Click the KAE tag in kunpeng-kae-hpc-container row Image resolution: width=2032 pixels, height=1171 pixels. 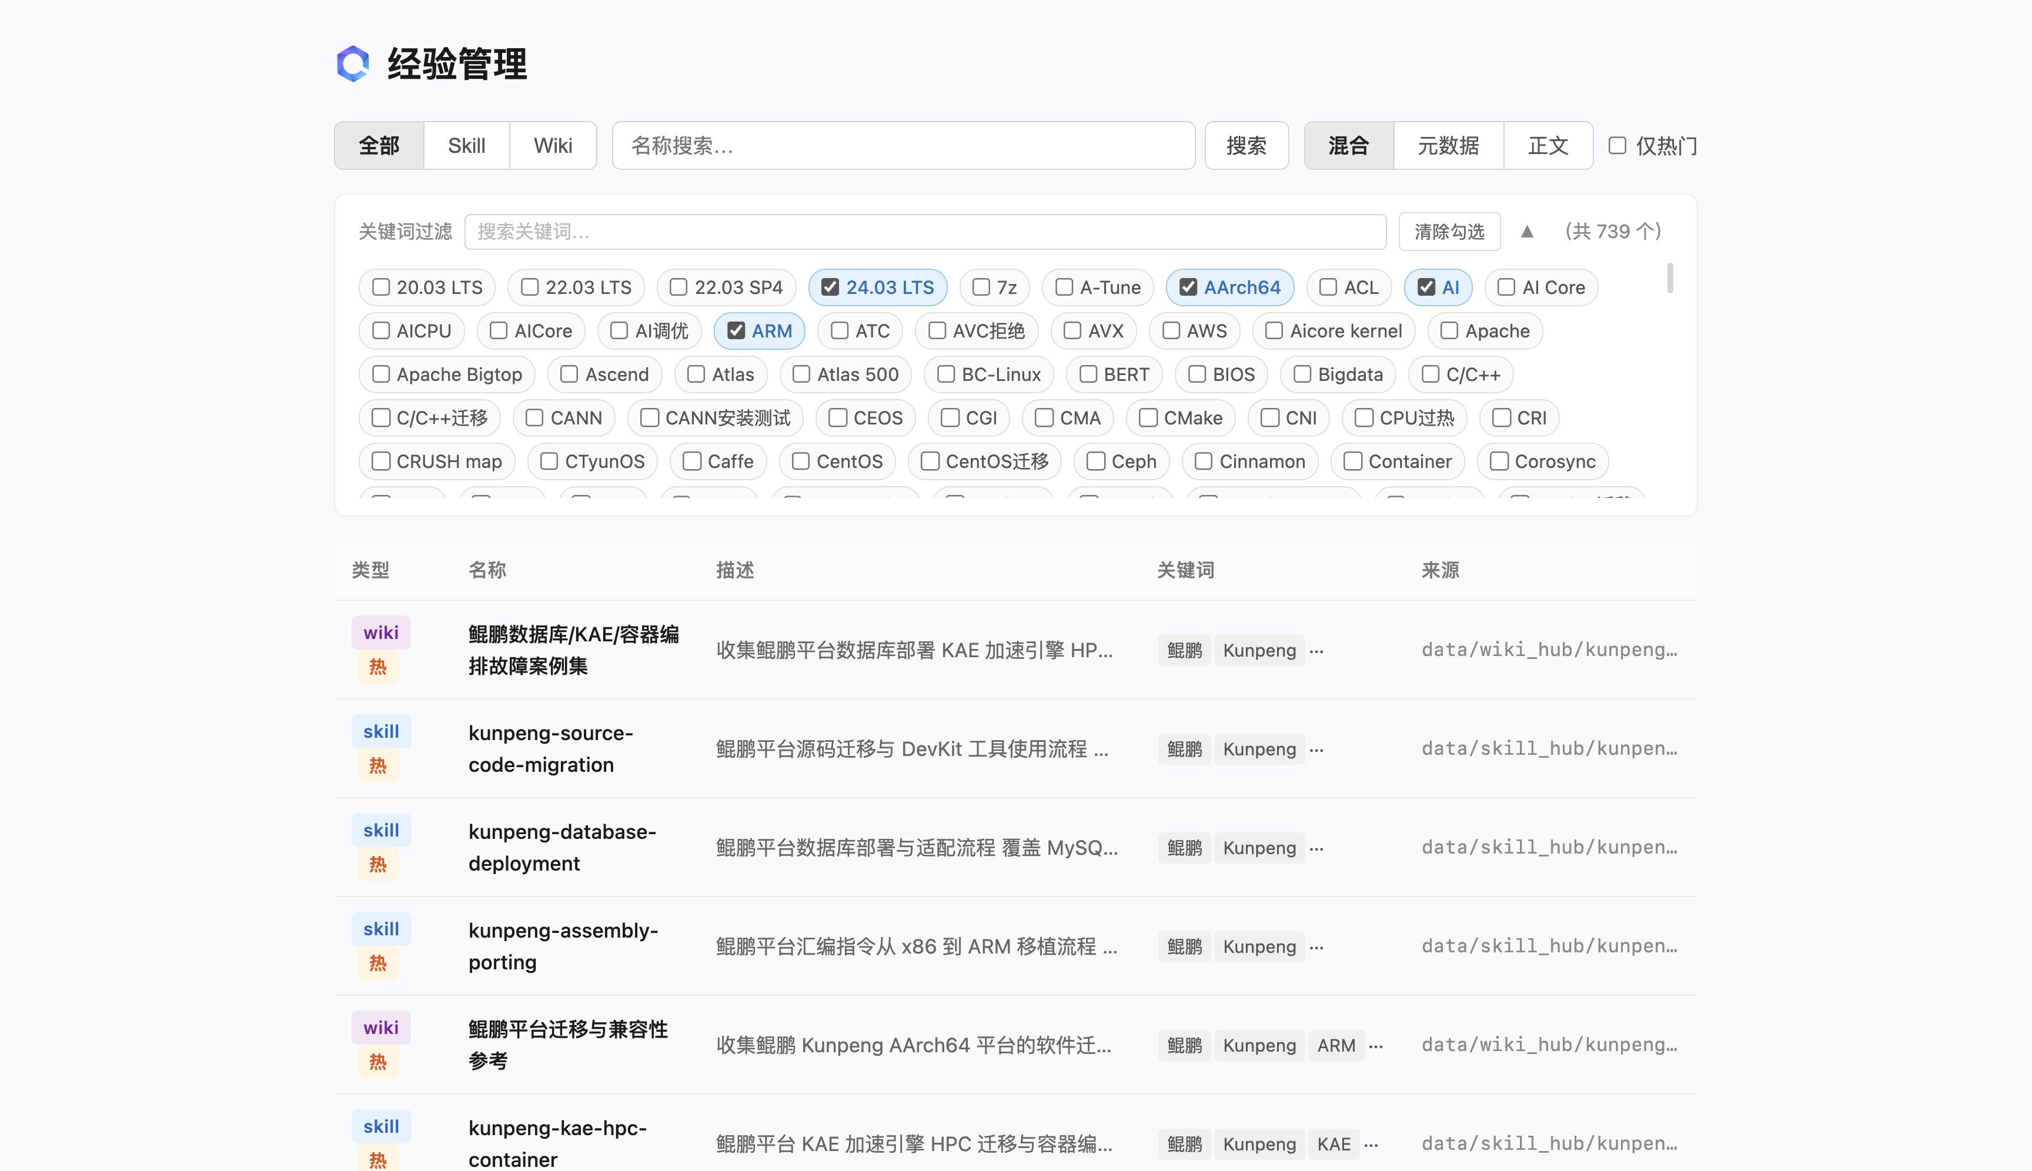(1333, 1143)
